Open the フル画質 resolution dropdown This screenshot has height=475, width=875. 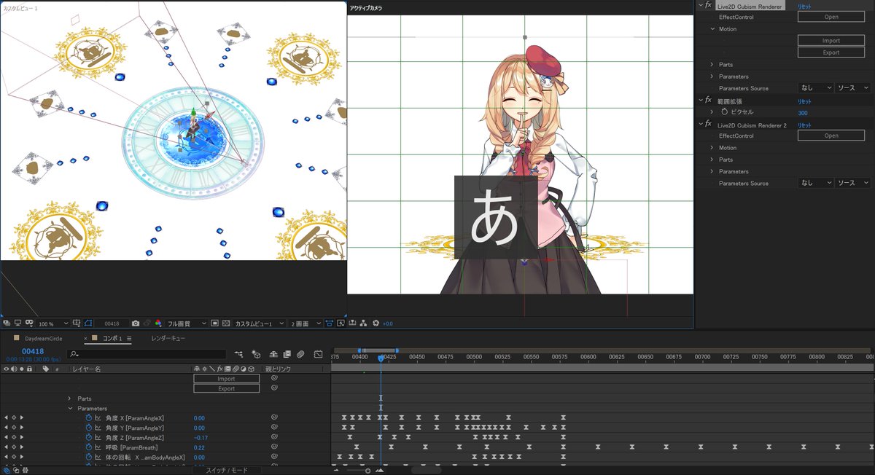(187, 323)
